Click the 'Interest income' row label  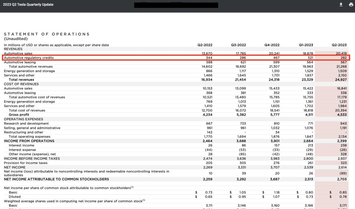click(x=22, y=145)
